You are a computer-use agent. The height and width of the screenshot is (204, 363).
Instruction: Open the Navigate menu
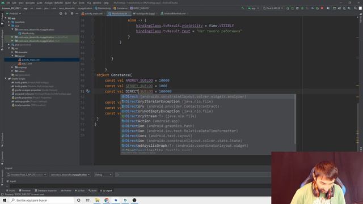[x=30, y=3]
